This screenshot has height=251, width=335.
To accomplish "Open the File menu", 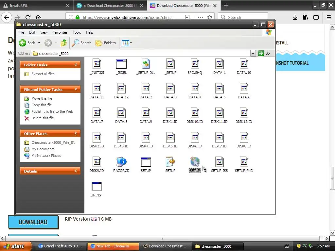I will (21, 32).
